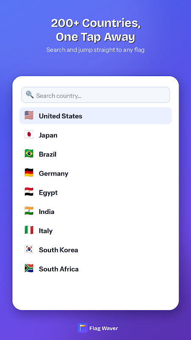Click the Brazil flag icon

coord(29,153)
